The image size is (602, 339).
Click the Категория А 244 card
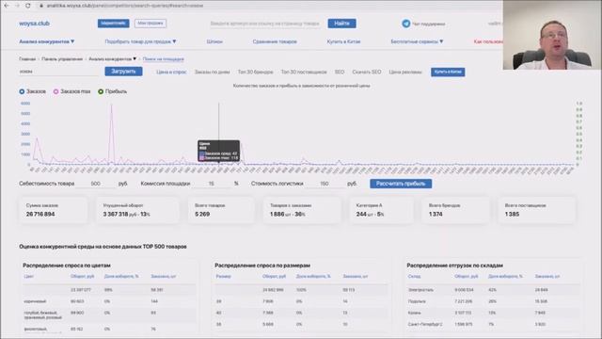(x=382, y=210)
